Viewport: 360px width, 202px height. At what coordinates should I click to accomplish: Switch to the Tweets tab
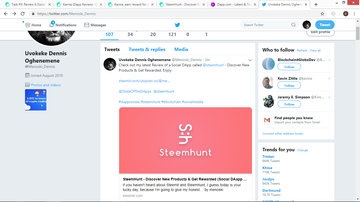tap(112, 49)
